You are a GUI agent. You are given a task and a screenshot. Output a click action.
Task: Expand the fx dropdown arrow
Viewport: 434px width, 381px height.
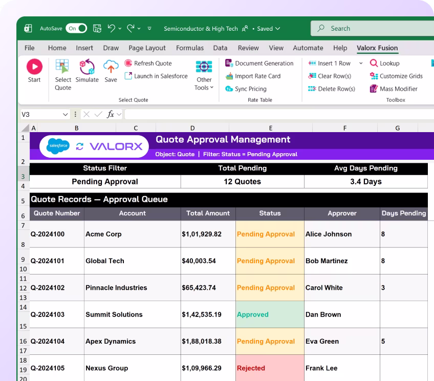[119, 114]
